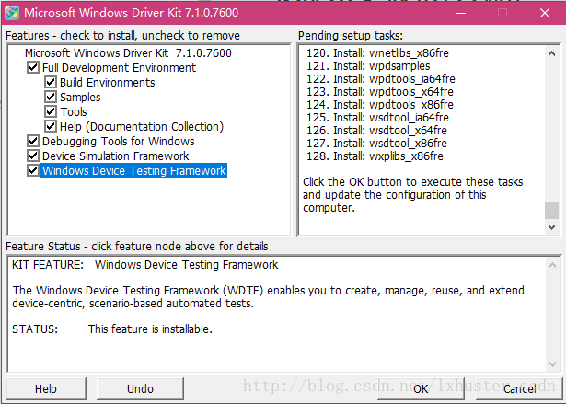Screen dimensions: 566x404
Task: Close the Driver Kit setup window
Action: pyautogui.click(x=545, y=13)
